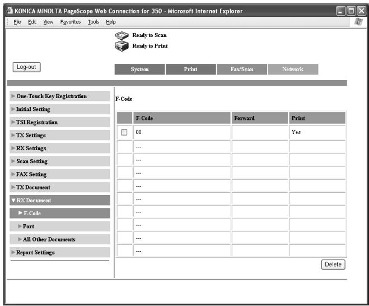Click the Ready to Print status text
This screenshot has width=369, height=306.
pyautogui.click(x=150, y=46)
